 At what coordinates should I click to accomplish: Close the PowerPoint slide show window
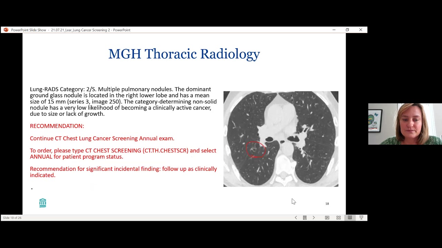point(361,30)
